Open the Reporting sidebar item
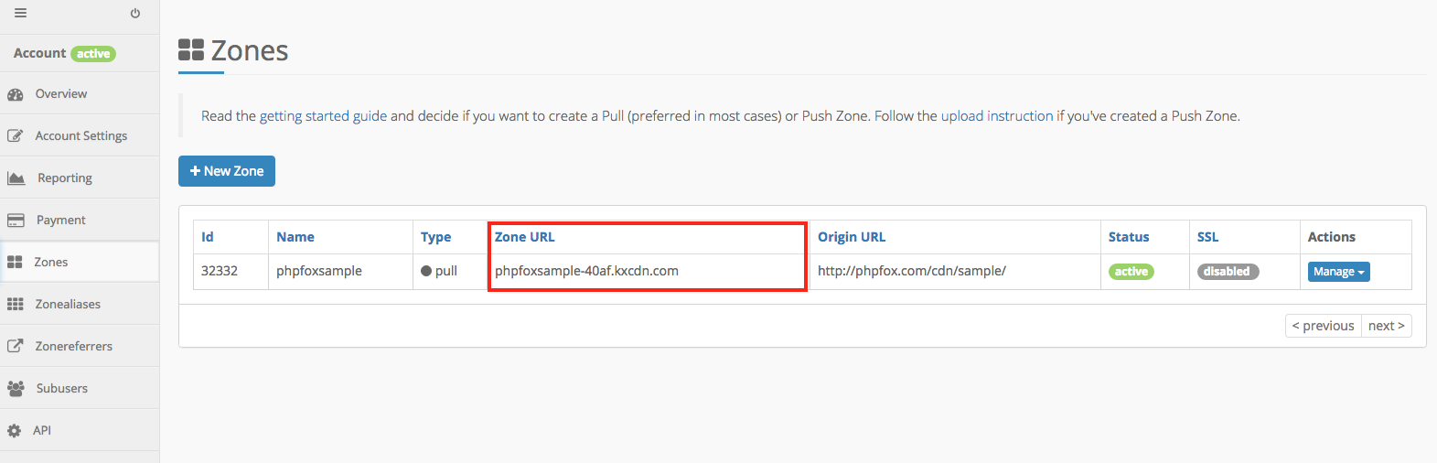The width and height of the screenshot is (1437, 463). click(64, 178)
